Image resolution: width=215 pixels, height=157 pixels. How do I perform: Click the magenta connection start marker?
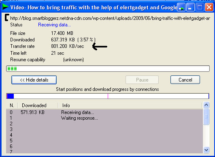point(108,96)
